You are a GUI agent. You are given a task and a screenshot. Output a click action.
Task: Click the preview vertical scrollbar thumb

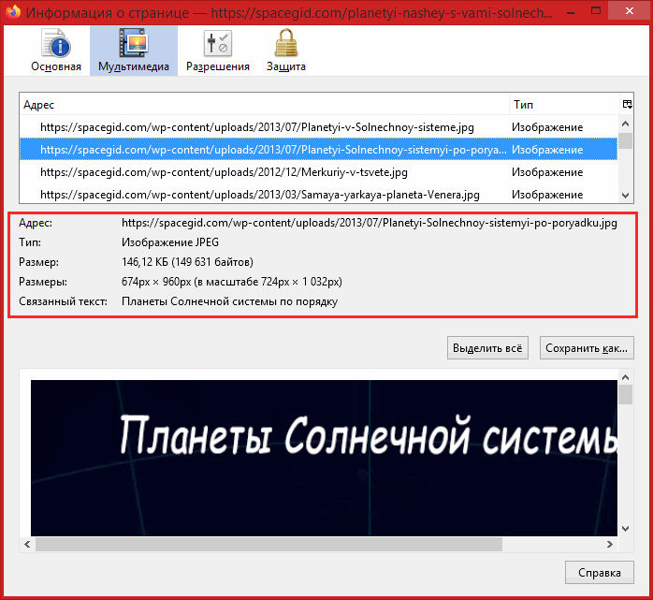click(626, 395)
